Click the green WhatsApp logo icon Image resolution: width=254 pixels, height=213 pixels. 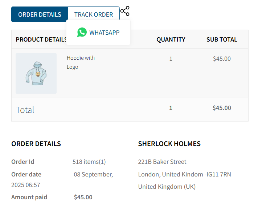[82, 32]
